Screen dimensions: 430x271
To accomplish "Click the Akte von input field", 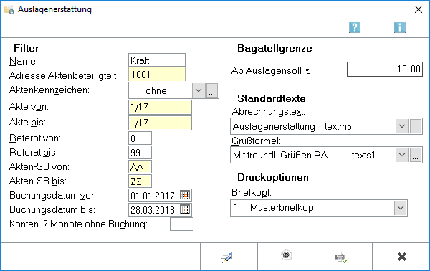I will pos(160,107).
